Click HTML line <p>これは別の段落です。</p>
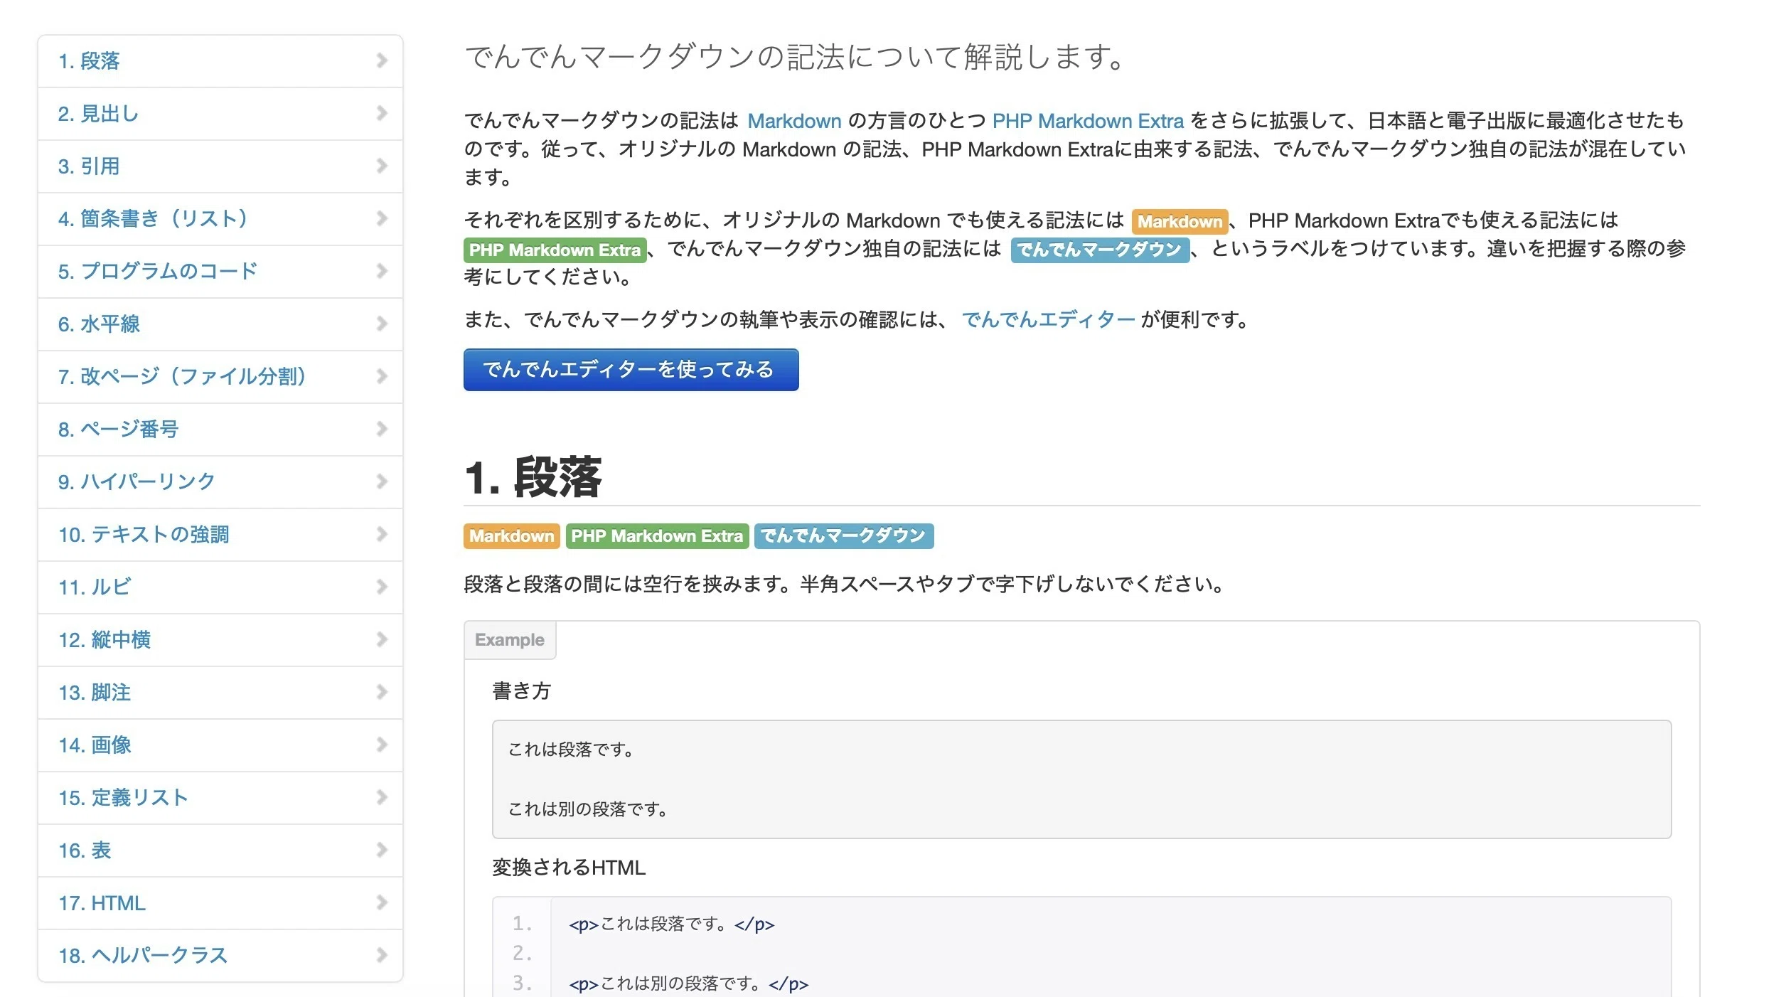 pos(688,983)
